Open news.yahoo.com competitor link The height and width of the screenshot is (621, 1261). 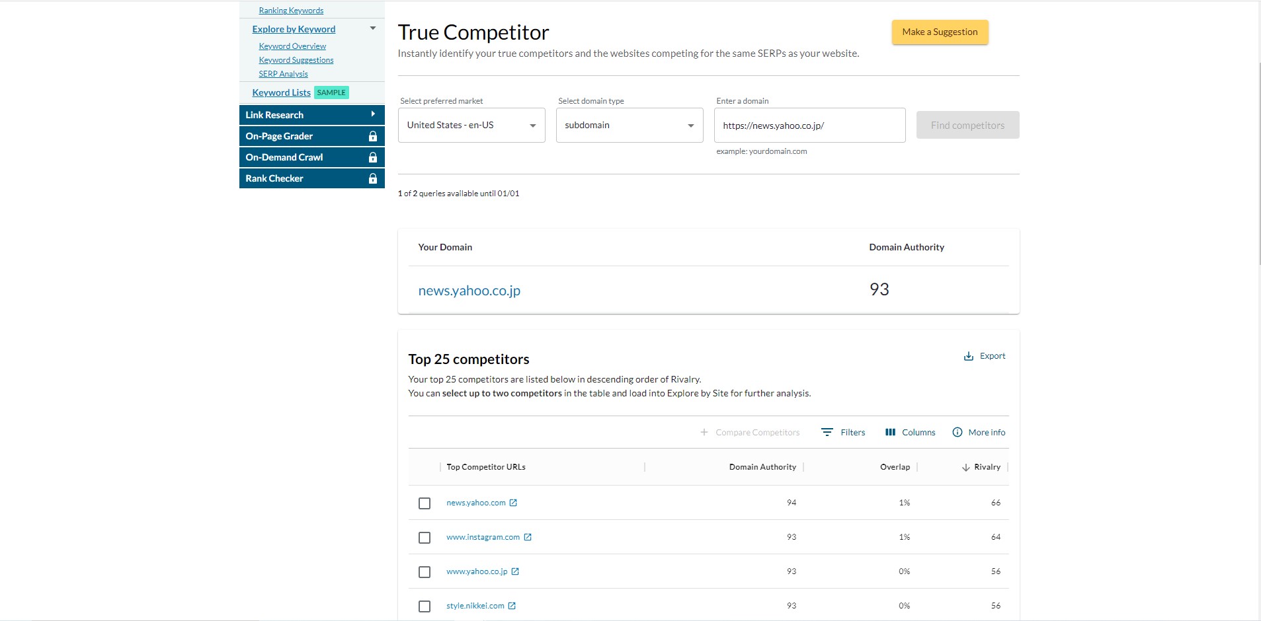tap(476, 503)
